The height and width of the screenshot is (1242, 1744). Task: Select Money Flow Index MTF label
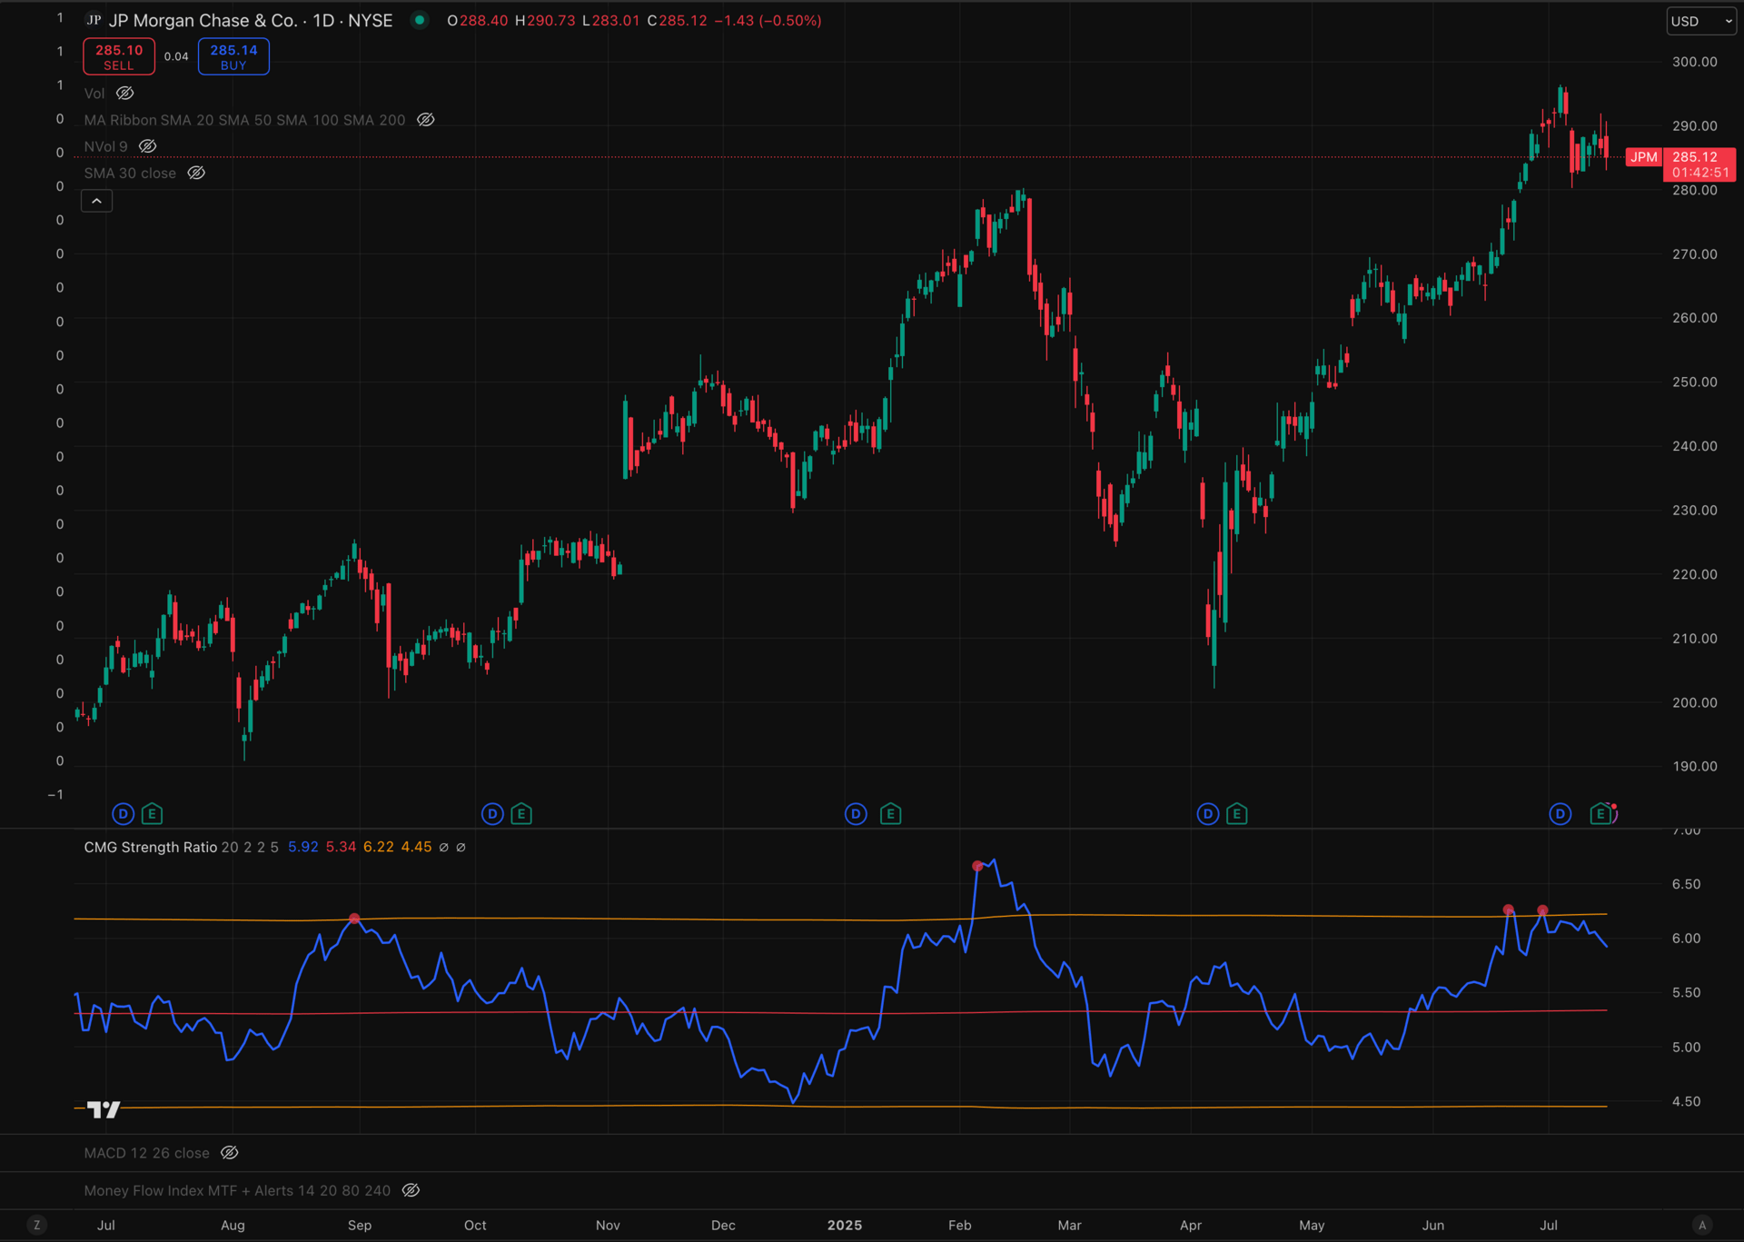tap(237, 1190)
